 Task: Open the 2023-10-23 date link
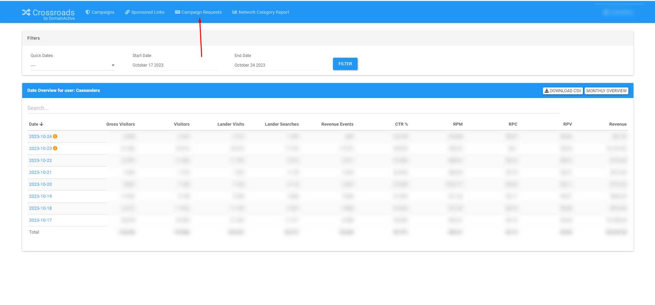click(40, 148)
